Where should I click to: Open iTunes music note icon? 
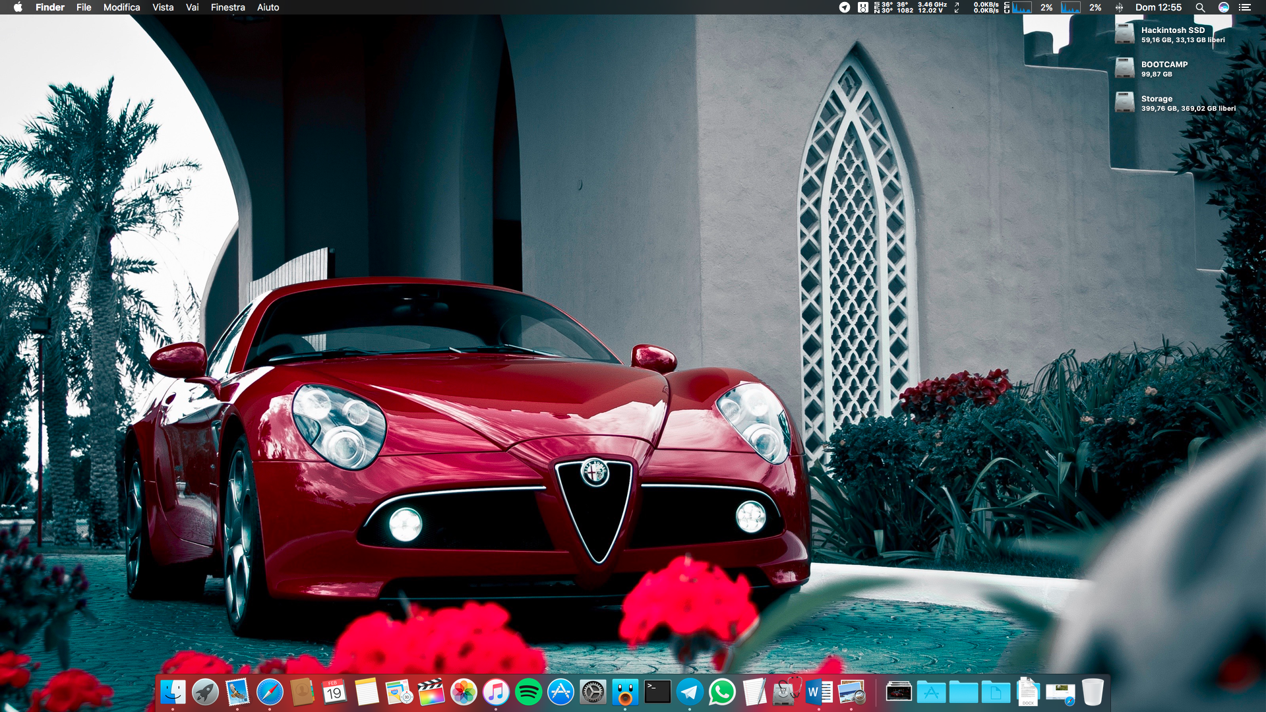[x=496, y=692]
